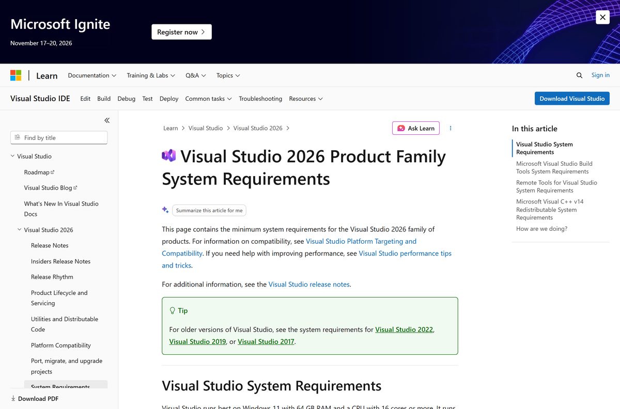This screenshot has width=620, height=409.
Task: Click the Download Visual Studio button
Action: pyautogui.click(x=572, y=99)
